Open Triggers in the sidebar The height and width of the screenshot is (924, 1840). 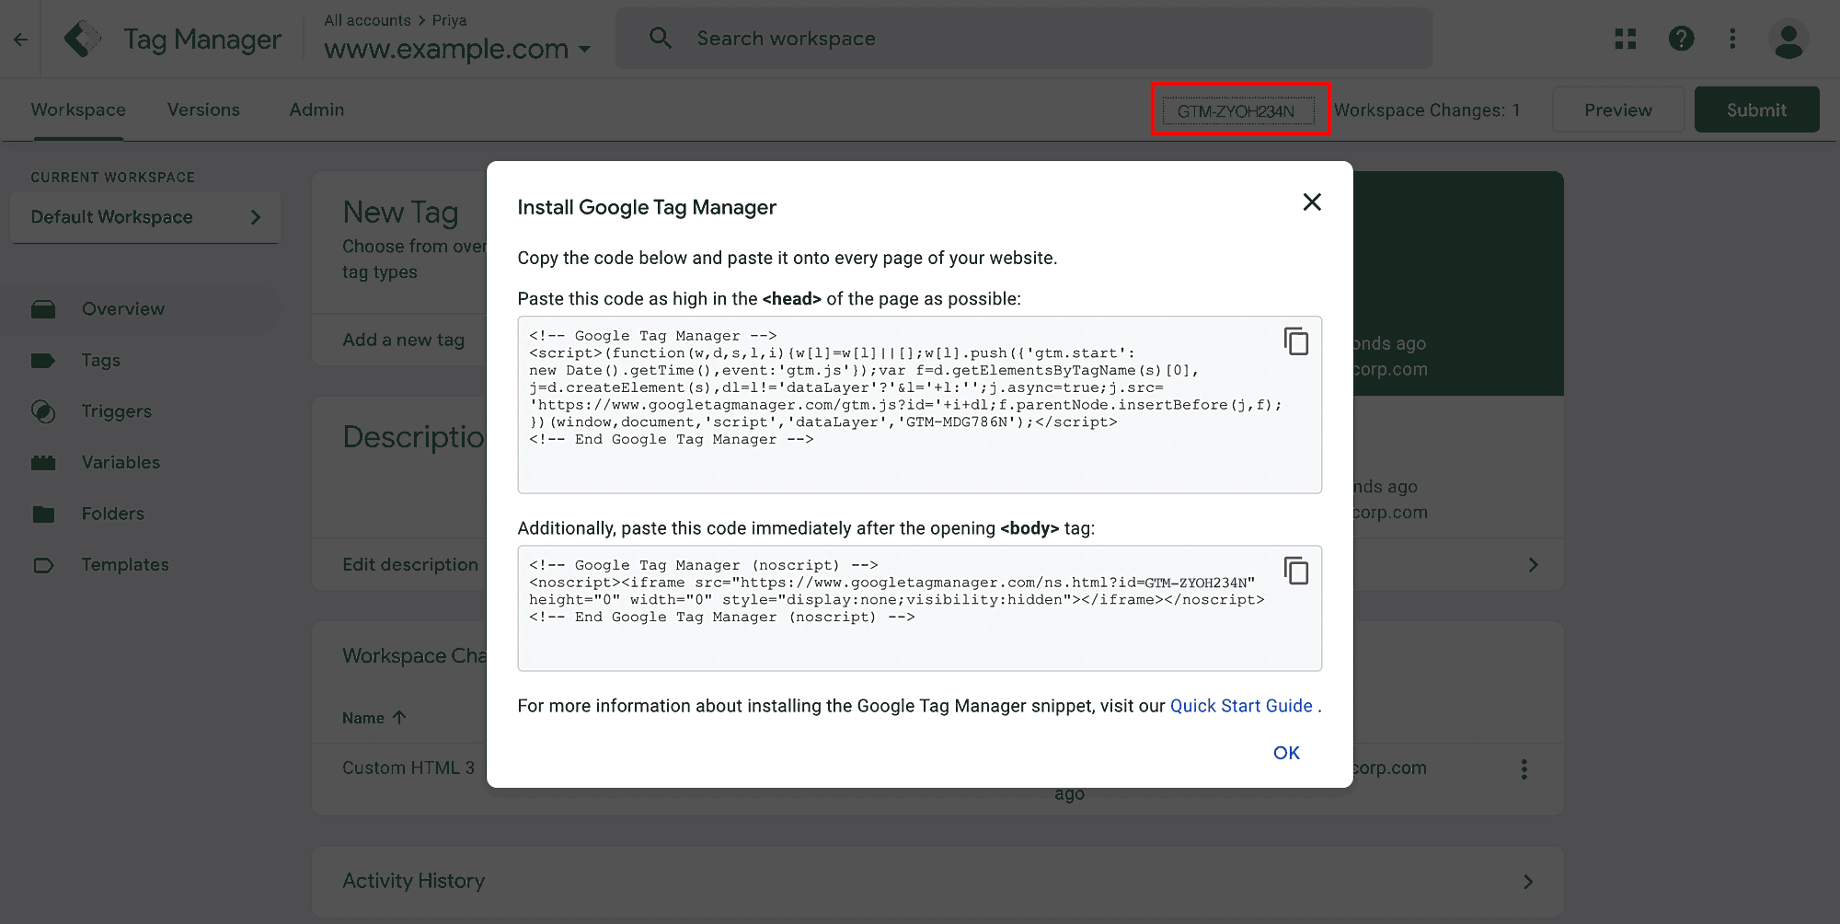[x=117, y=411]
